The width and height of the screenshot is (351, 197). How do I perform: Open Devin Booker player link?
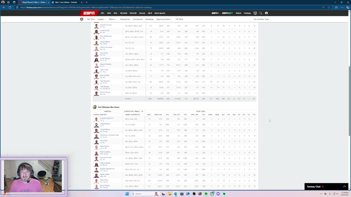[105, 186]
